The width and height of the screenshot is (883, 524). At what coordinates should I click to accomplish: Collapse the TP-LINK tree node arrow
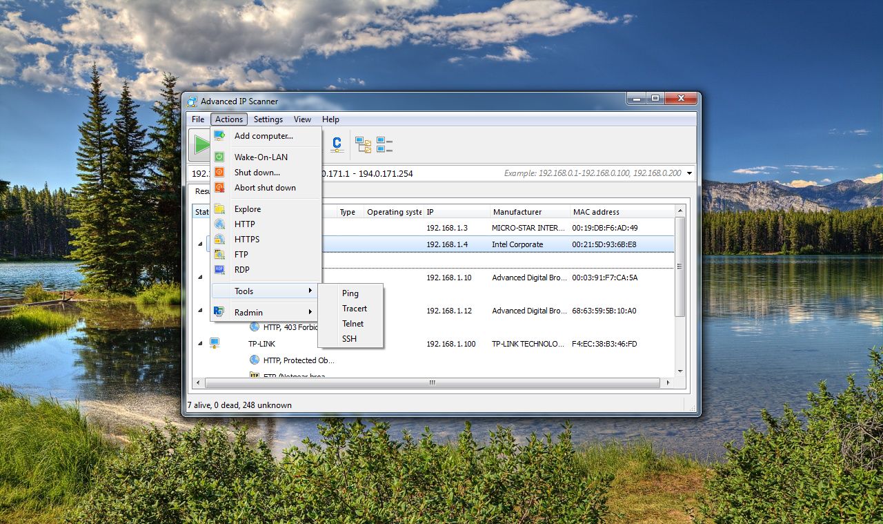[x=201, y=344]
